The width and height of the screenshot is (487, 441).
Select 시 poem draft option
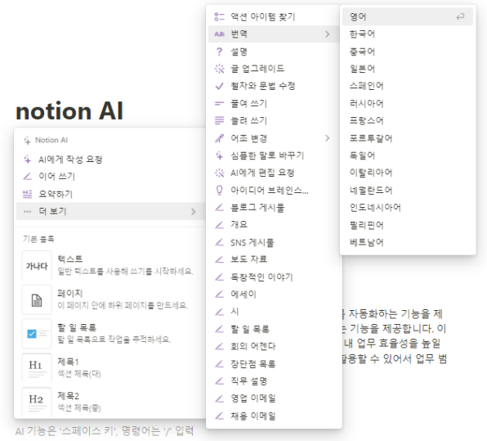coord(274,312)
